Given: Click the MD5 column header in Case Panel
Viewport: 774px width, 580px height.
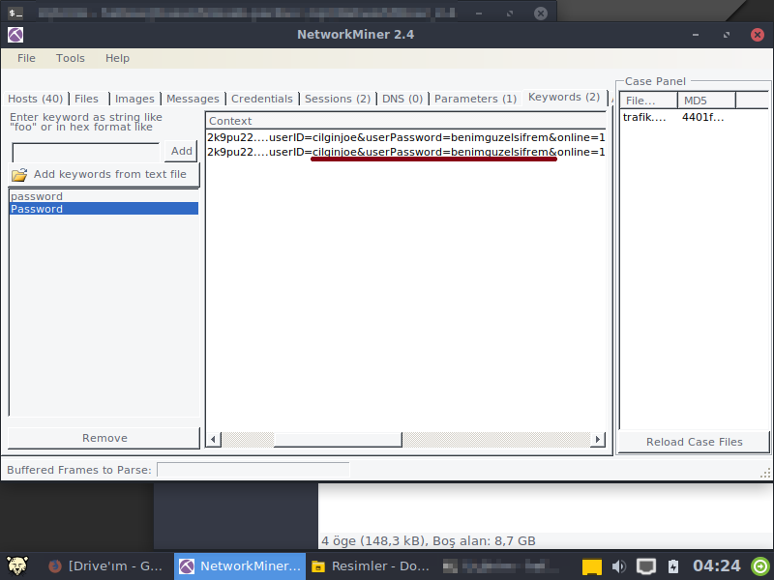Looking at the screenshot, I should tap(707, 101).
